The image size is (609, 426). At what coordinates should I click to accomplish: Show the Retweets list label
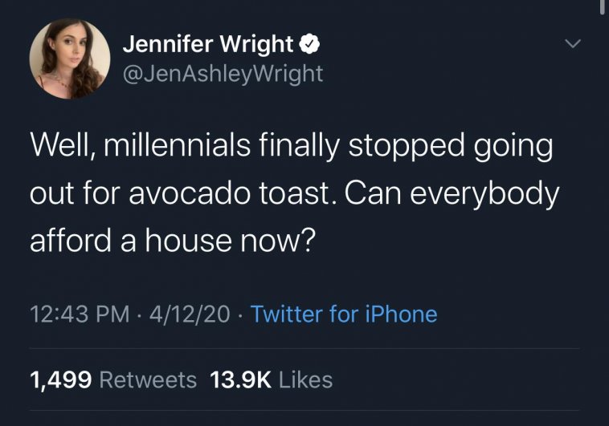[x=148, y=379]
